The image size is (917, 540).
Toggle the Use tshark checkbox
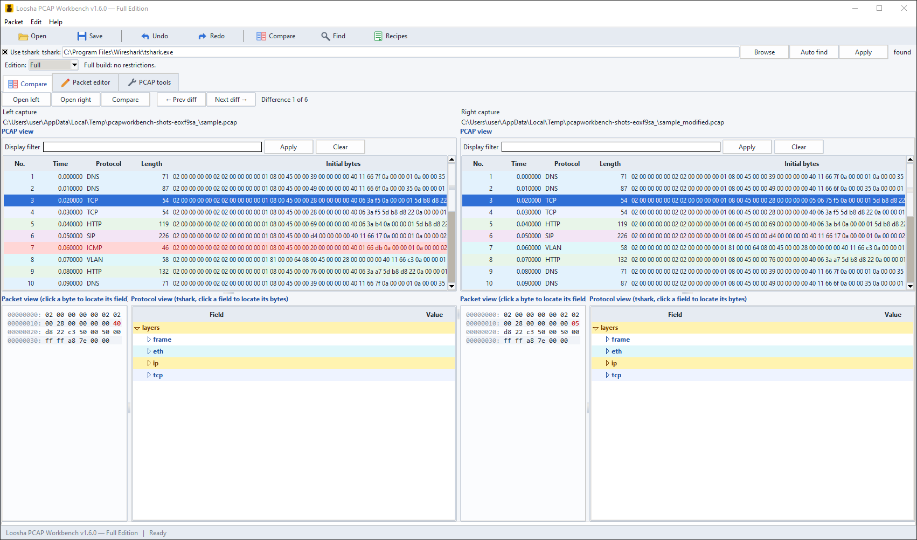pyautogui.click(x=5, y=52)
